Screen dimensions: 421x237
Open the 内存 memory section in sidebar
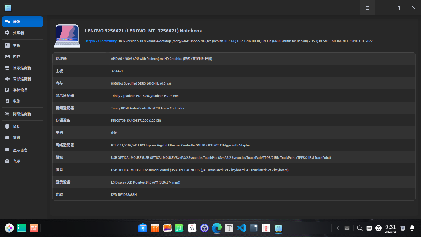(x=23, y=57)
